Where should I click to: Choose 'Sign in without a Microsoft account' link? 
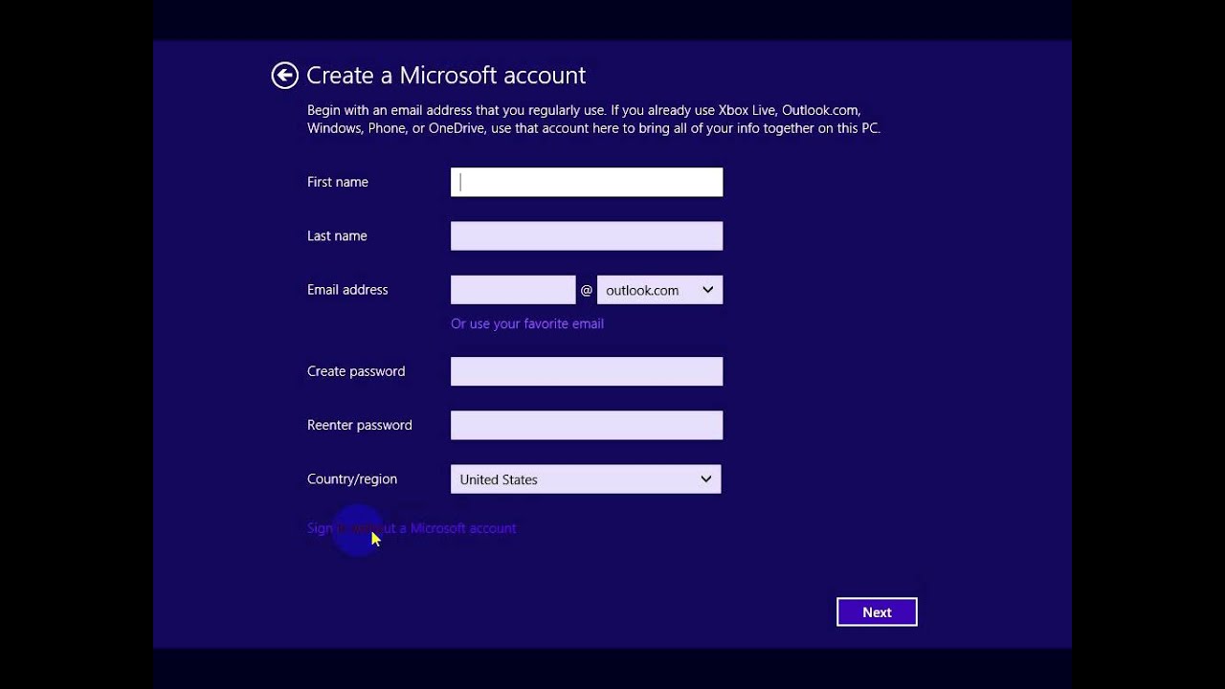coord(412,528)
